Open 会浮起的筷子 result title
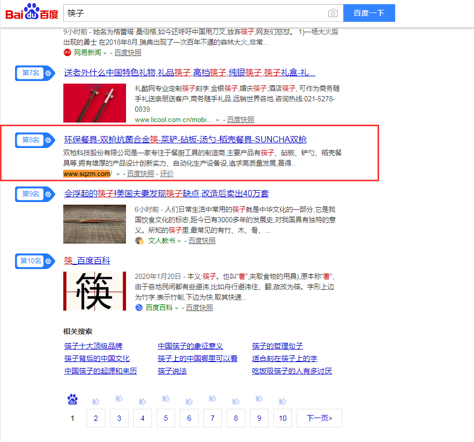This screenshot has height=442, width=474. tap(166, 193)
